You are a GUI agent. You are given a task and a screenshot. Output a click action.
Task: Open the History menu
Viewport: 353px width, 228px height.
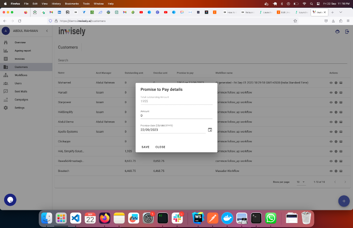click(56, 4)
